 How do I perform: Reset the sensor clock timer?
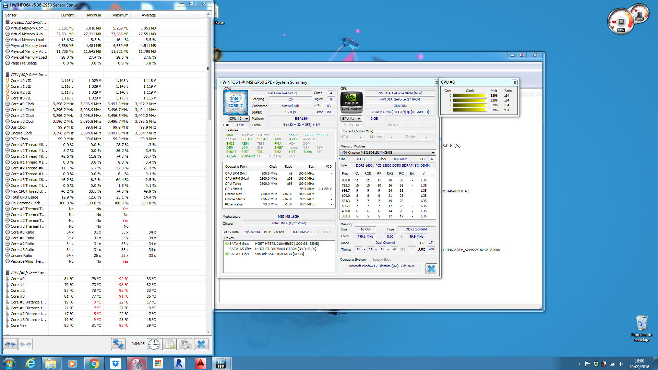[x=154, y=344]
